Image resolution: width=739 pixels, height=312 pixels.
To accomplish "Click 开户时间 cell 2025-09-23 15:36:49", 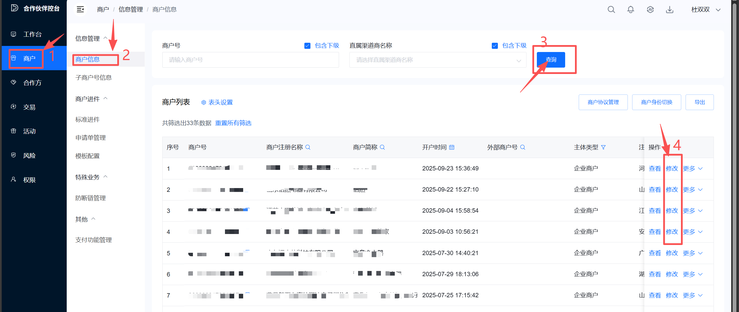I will tap(450, 168).
